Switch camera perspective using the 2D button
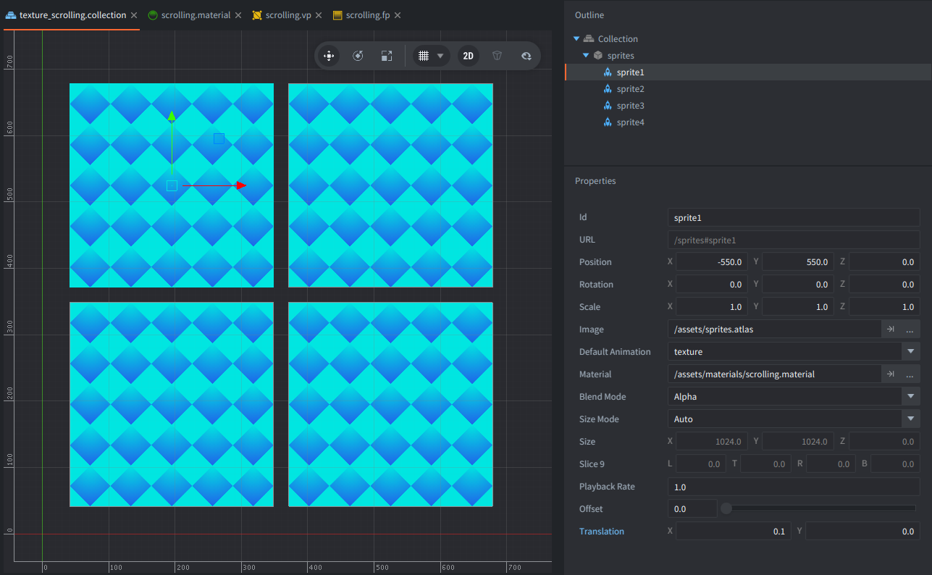Image resolution: width=932 pixels, height=575 pixels. 468,55
